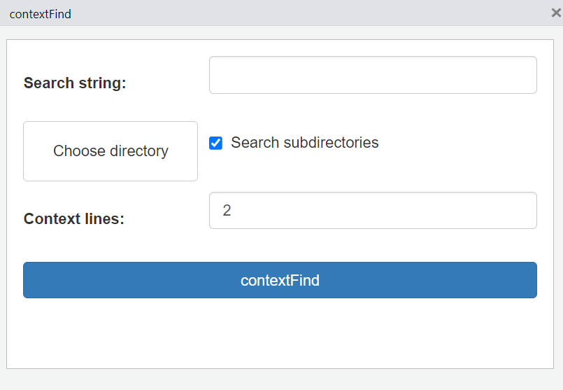The width and height of the screenshot is (563, 390).
Task: Click the blank area below the contextFind button
Action: coord(280,333)
